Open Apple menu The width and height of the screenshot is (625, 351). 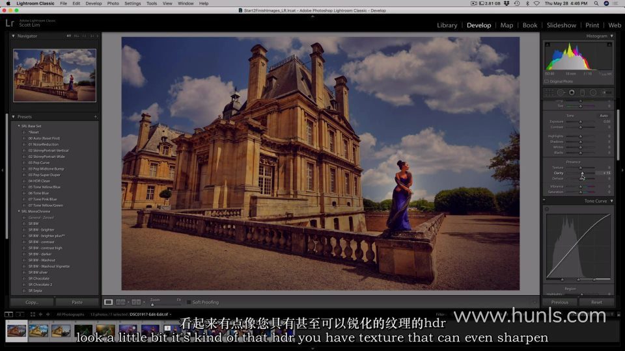8,3
